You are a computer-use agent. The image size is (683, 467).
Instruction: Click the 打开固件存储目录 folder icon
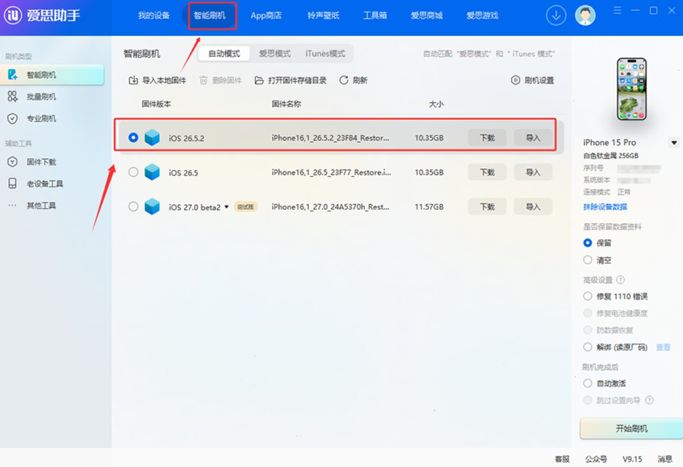(259, 80)
